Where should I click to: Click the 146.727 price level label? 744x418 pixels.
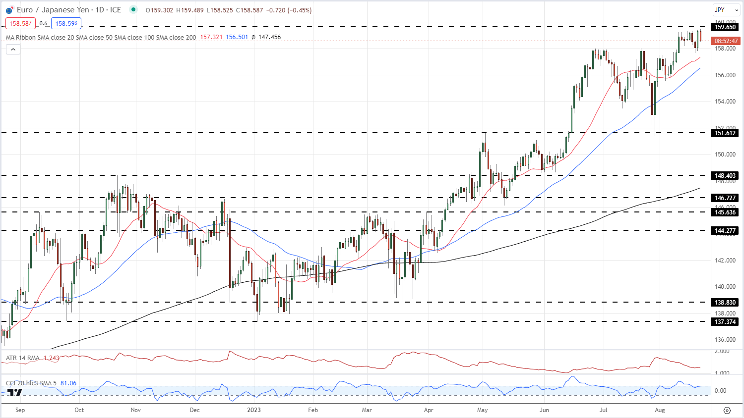click(x=725, y=198)
